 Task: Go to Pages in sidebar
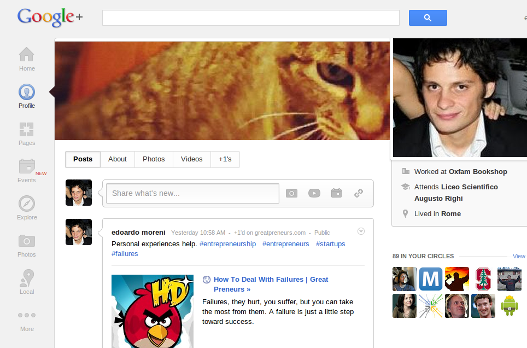[27, 134]
